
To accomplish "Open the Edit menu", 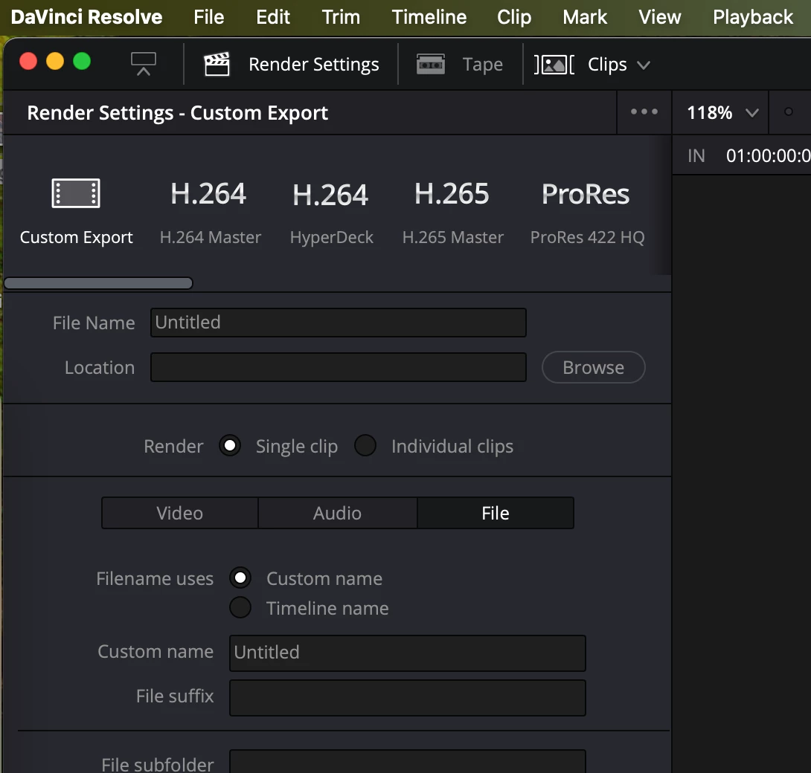I will 273,17.
